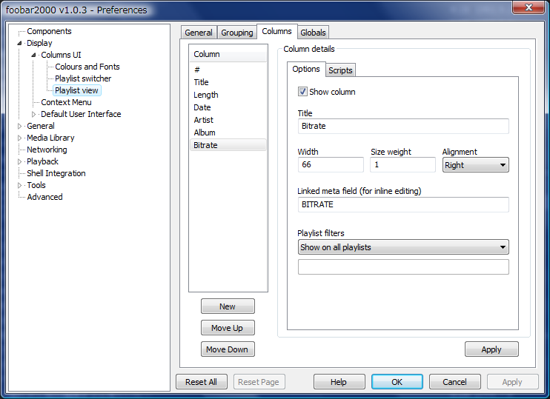
Task: Open Advanced preferences page
Action: pyautogui.click(x=45, y=197)
